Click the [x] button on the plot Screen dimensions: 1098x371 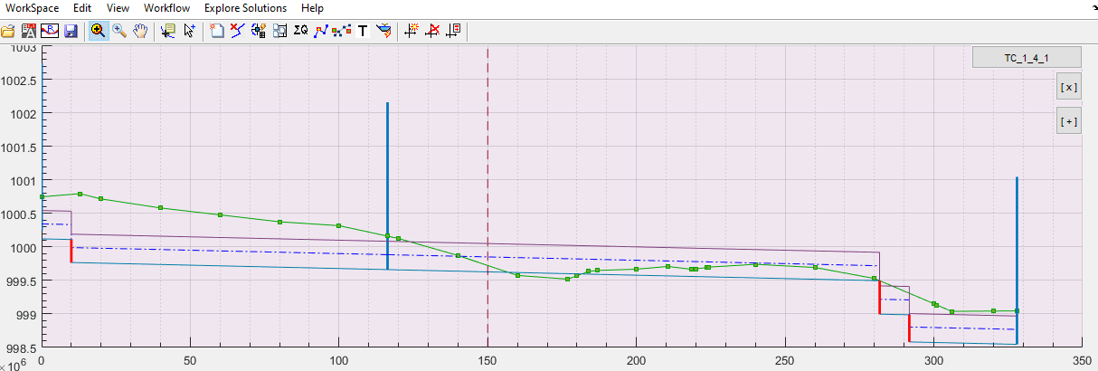click(1068, 88)
